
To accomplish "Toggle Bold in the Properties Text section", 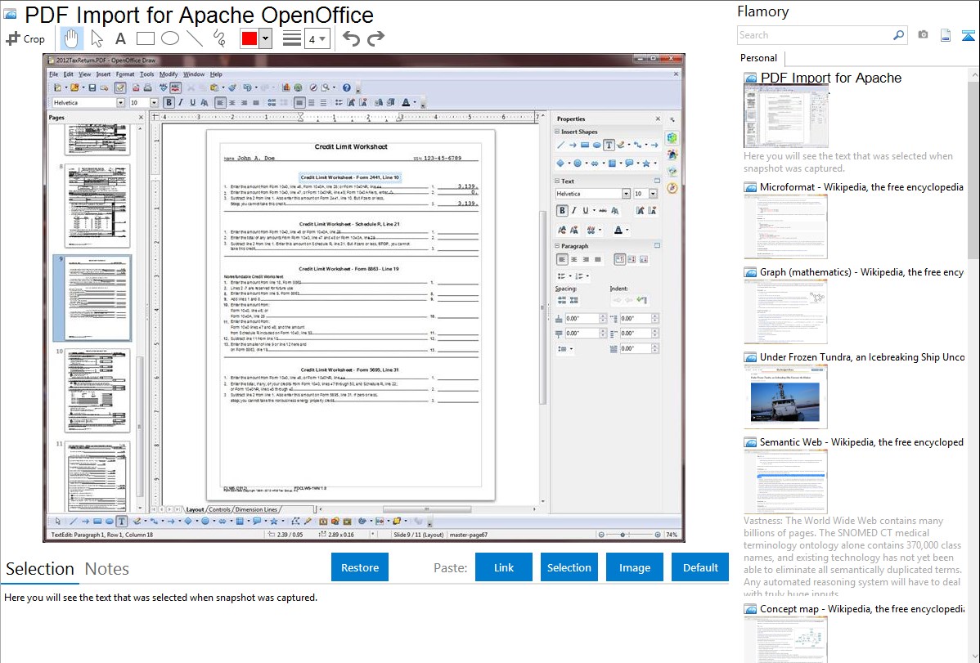I will click(562, 211).
